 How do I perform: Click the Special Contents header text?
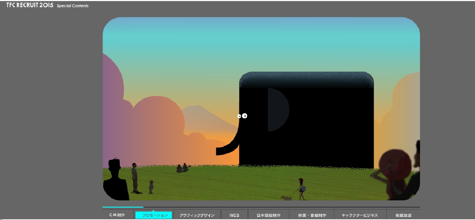click(73, 6)
